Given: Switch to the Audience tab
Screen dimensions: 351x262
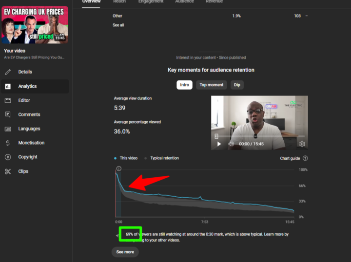Looking at the screenshot, I should (x=184, y=2).
